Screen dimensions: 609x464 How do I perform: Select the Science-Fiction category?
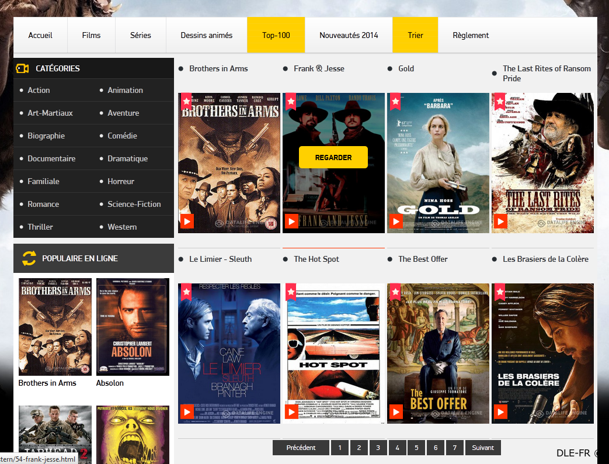134,204
